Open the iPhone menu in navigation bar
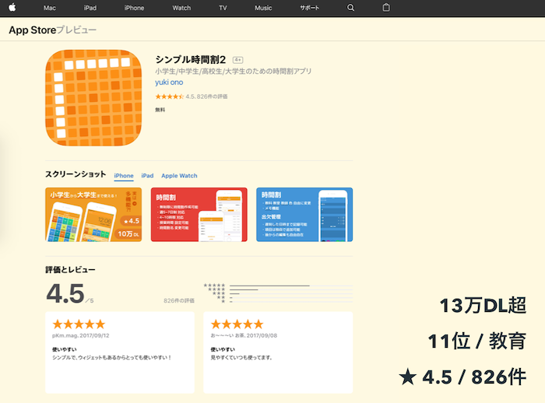The height and width of the screenshot is (403, 545). point(134,8)
